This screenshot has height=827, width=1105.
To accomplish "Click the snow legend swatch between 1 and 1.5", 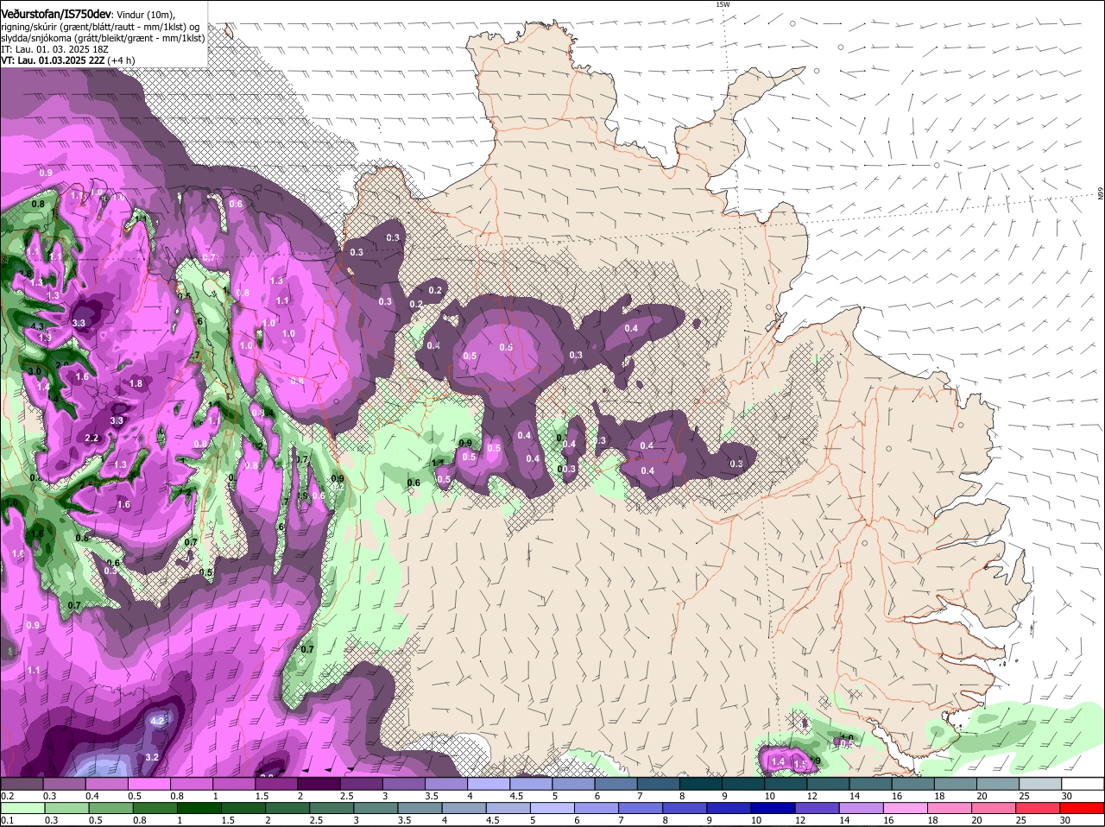I will tap(233, 783).
